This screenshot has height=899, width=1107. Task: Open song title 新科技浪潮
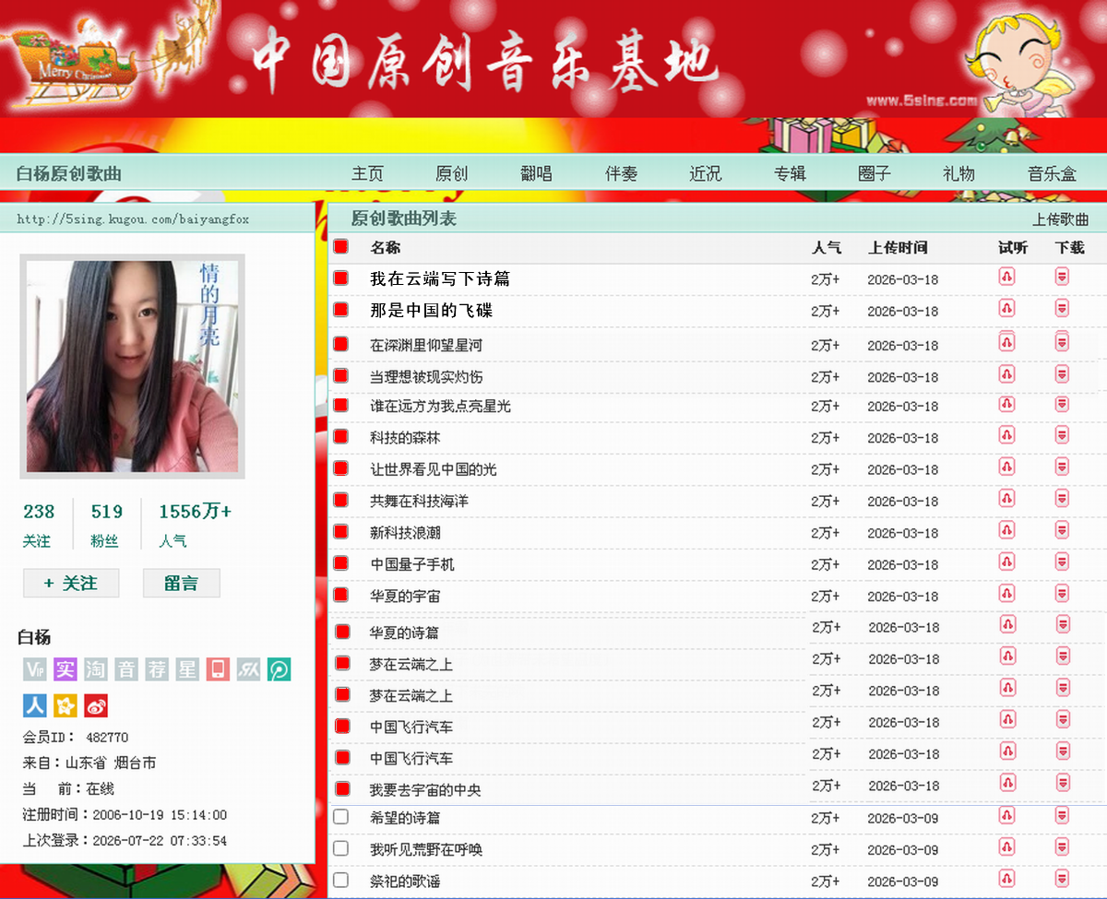point(406,532)
